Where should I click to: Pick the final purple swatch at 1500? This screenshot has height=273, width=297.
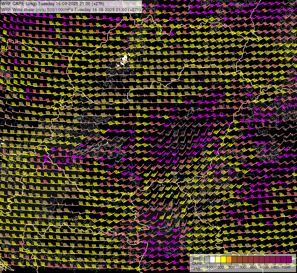click(289, 260)
